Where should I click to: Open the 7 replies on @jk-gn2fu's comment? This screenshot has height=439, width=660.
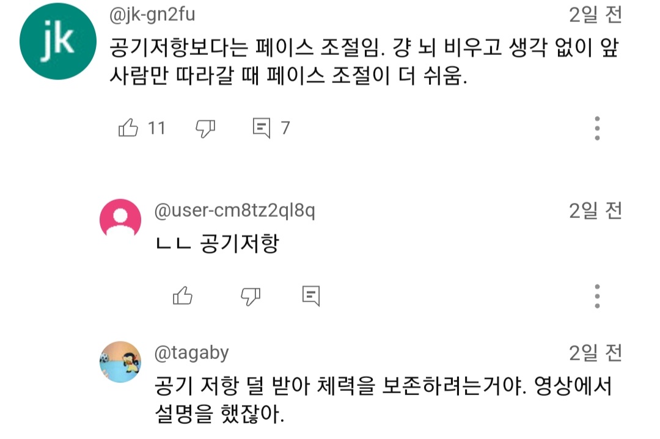click(271, 128)
